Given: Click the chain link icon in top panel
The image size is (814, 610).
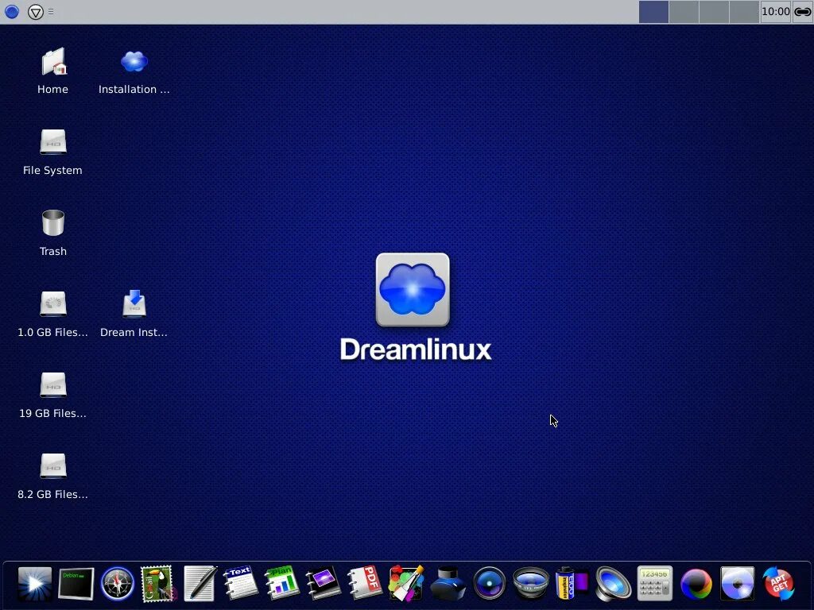Looking at the screenshot, I should point(803,11).
